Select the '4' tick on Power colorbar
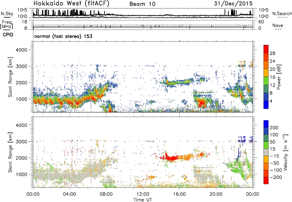This screenshot has width=292, height=202. 271,101
